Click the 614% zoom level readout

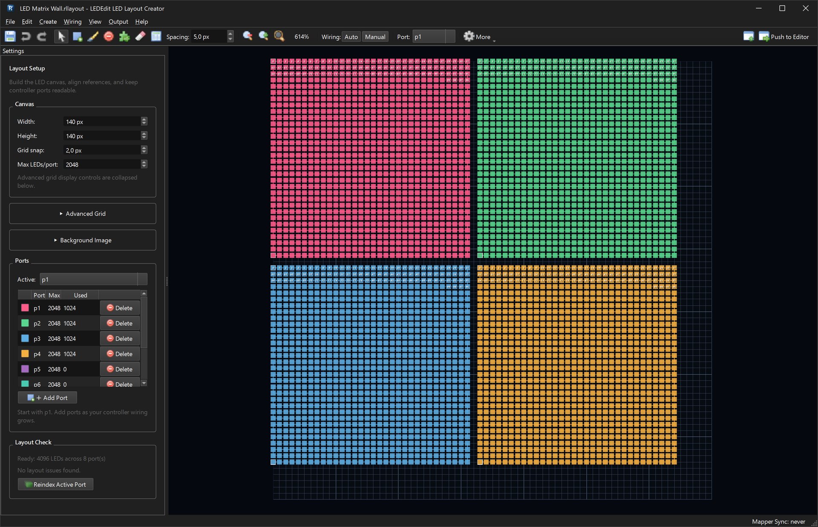pos(302,37)
